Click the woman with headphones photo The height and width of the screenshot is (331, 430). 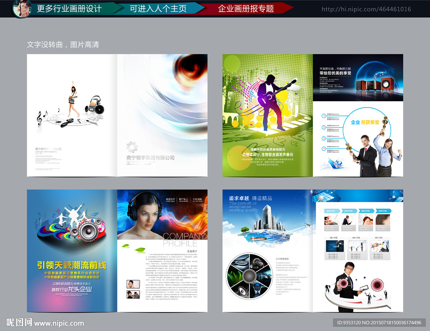point(163,215)
